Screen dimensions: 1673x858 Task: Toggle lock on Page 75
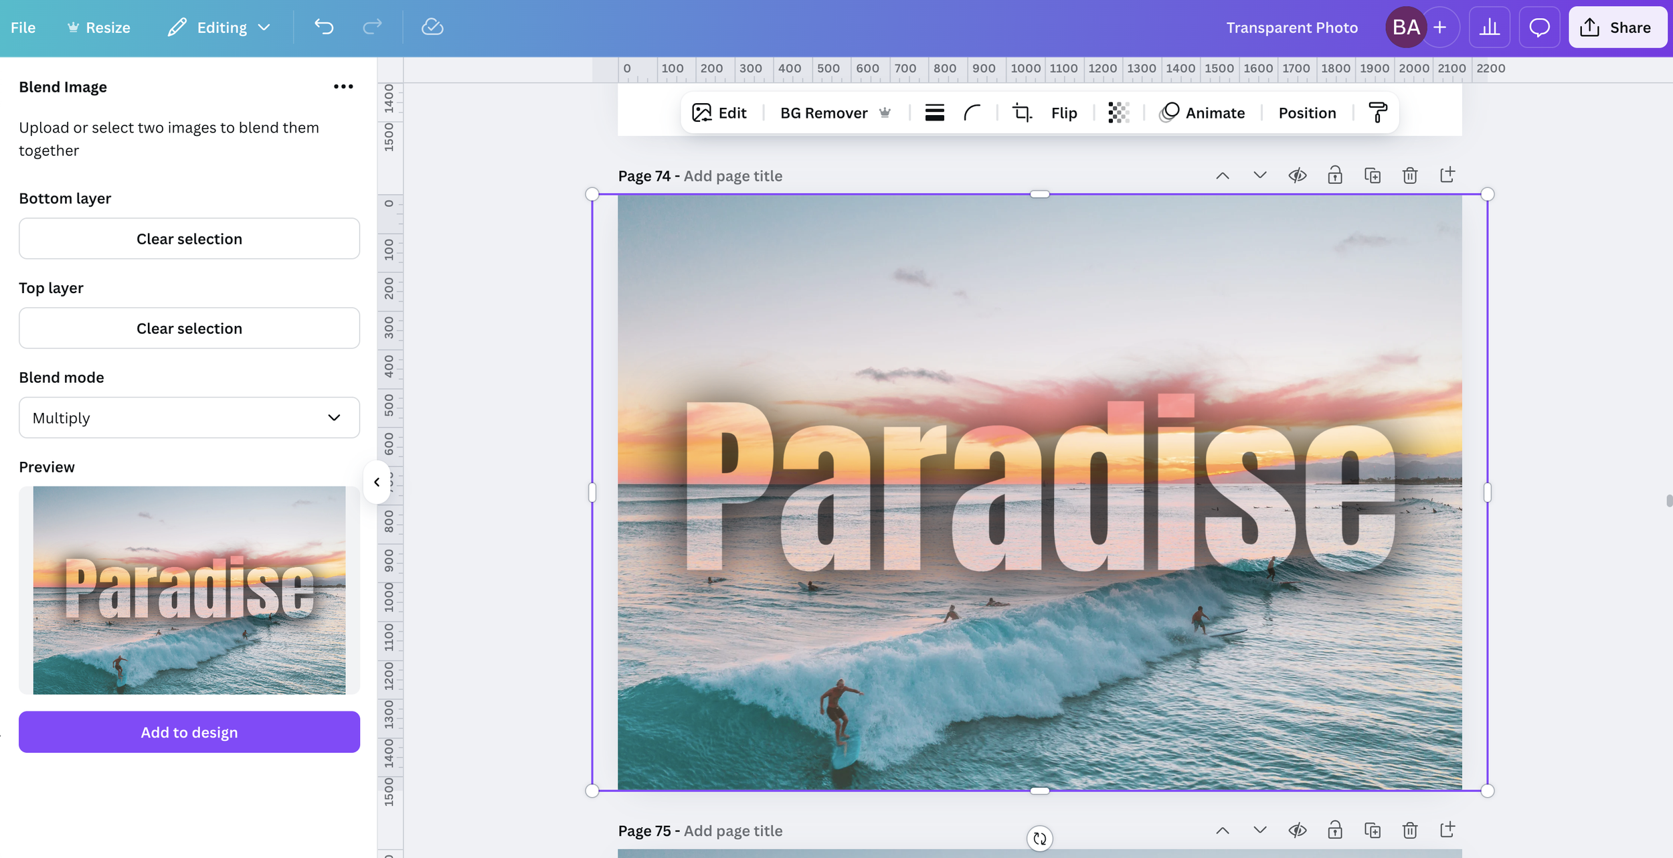(x=1334, y=831)
